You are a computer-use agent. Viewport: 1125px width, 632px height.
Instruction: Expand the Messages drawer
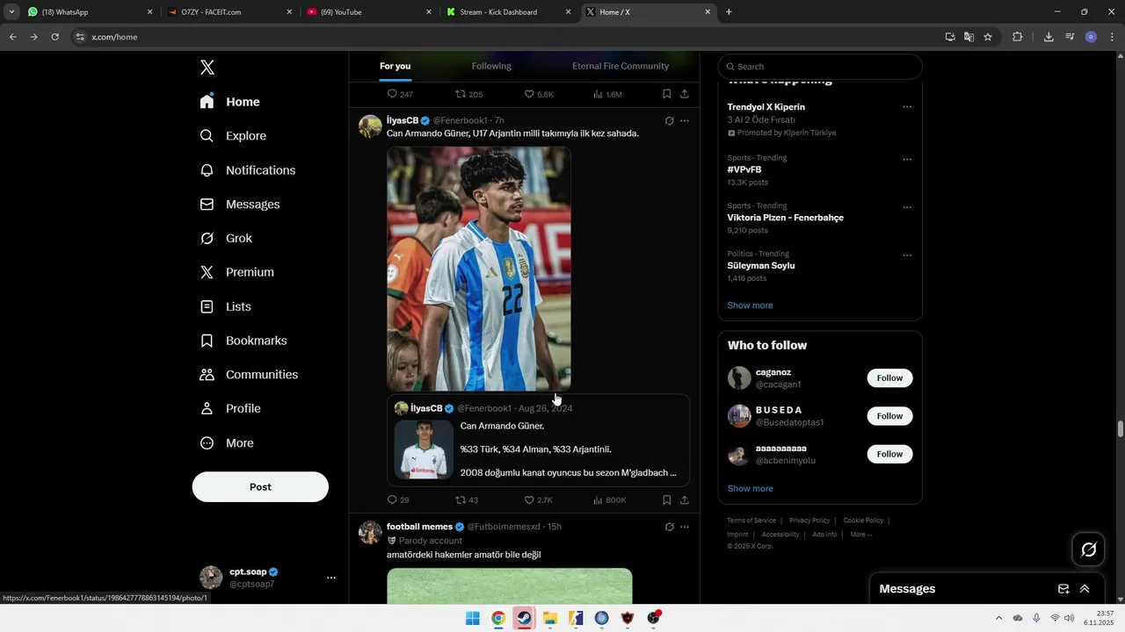[1085, 589]
